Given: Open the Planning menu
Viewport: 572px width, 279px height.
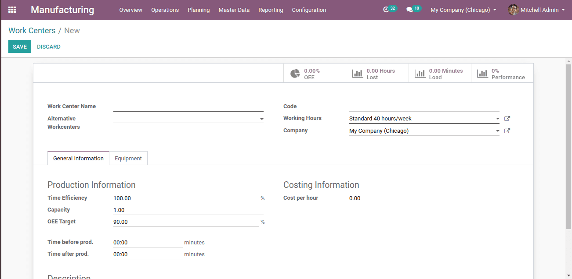Looking at the screenshot, I should click(x=199, y=10).
